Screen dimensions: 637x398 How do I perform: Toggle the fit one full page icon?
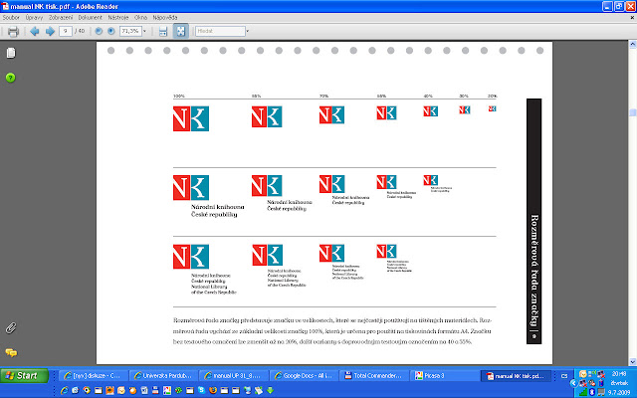pyautogui.click(x=181, y=31)
